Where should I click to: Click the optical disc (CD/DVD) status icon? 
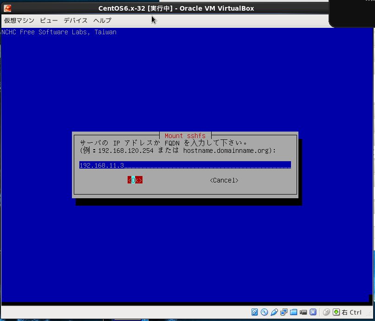click(x=265, y=312)
